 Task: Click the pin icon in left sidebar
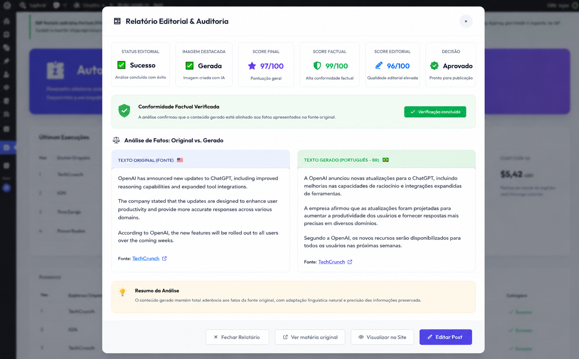click(x=7, y=61)
